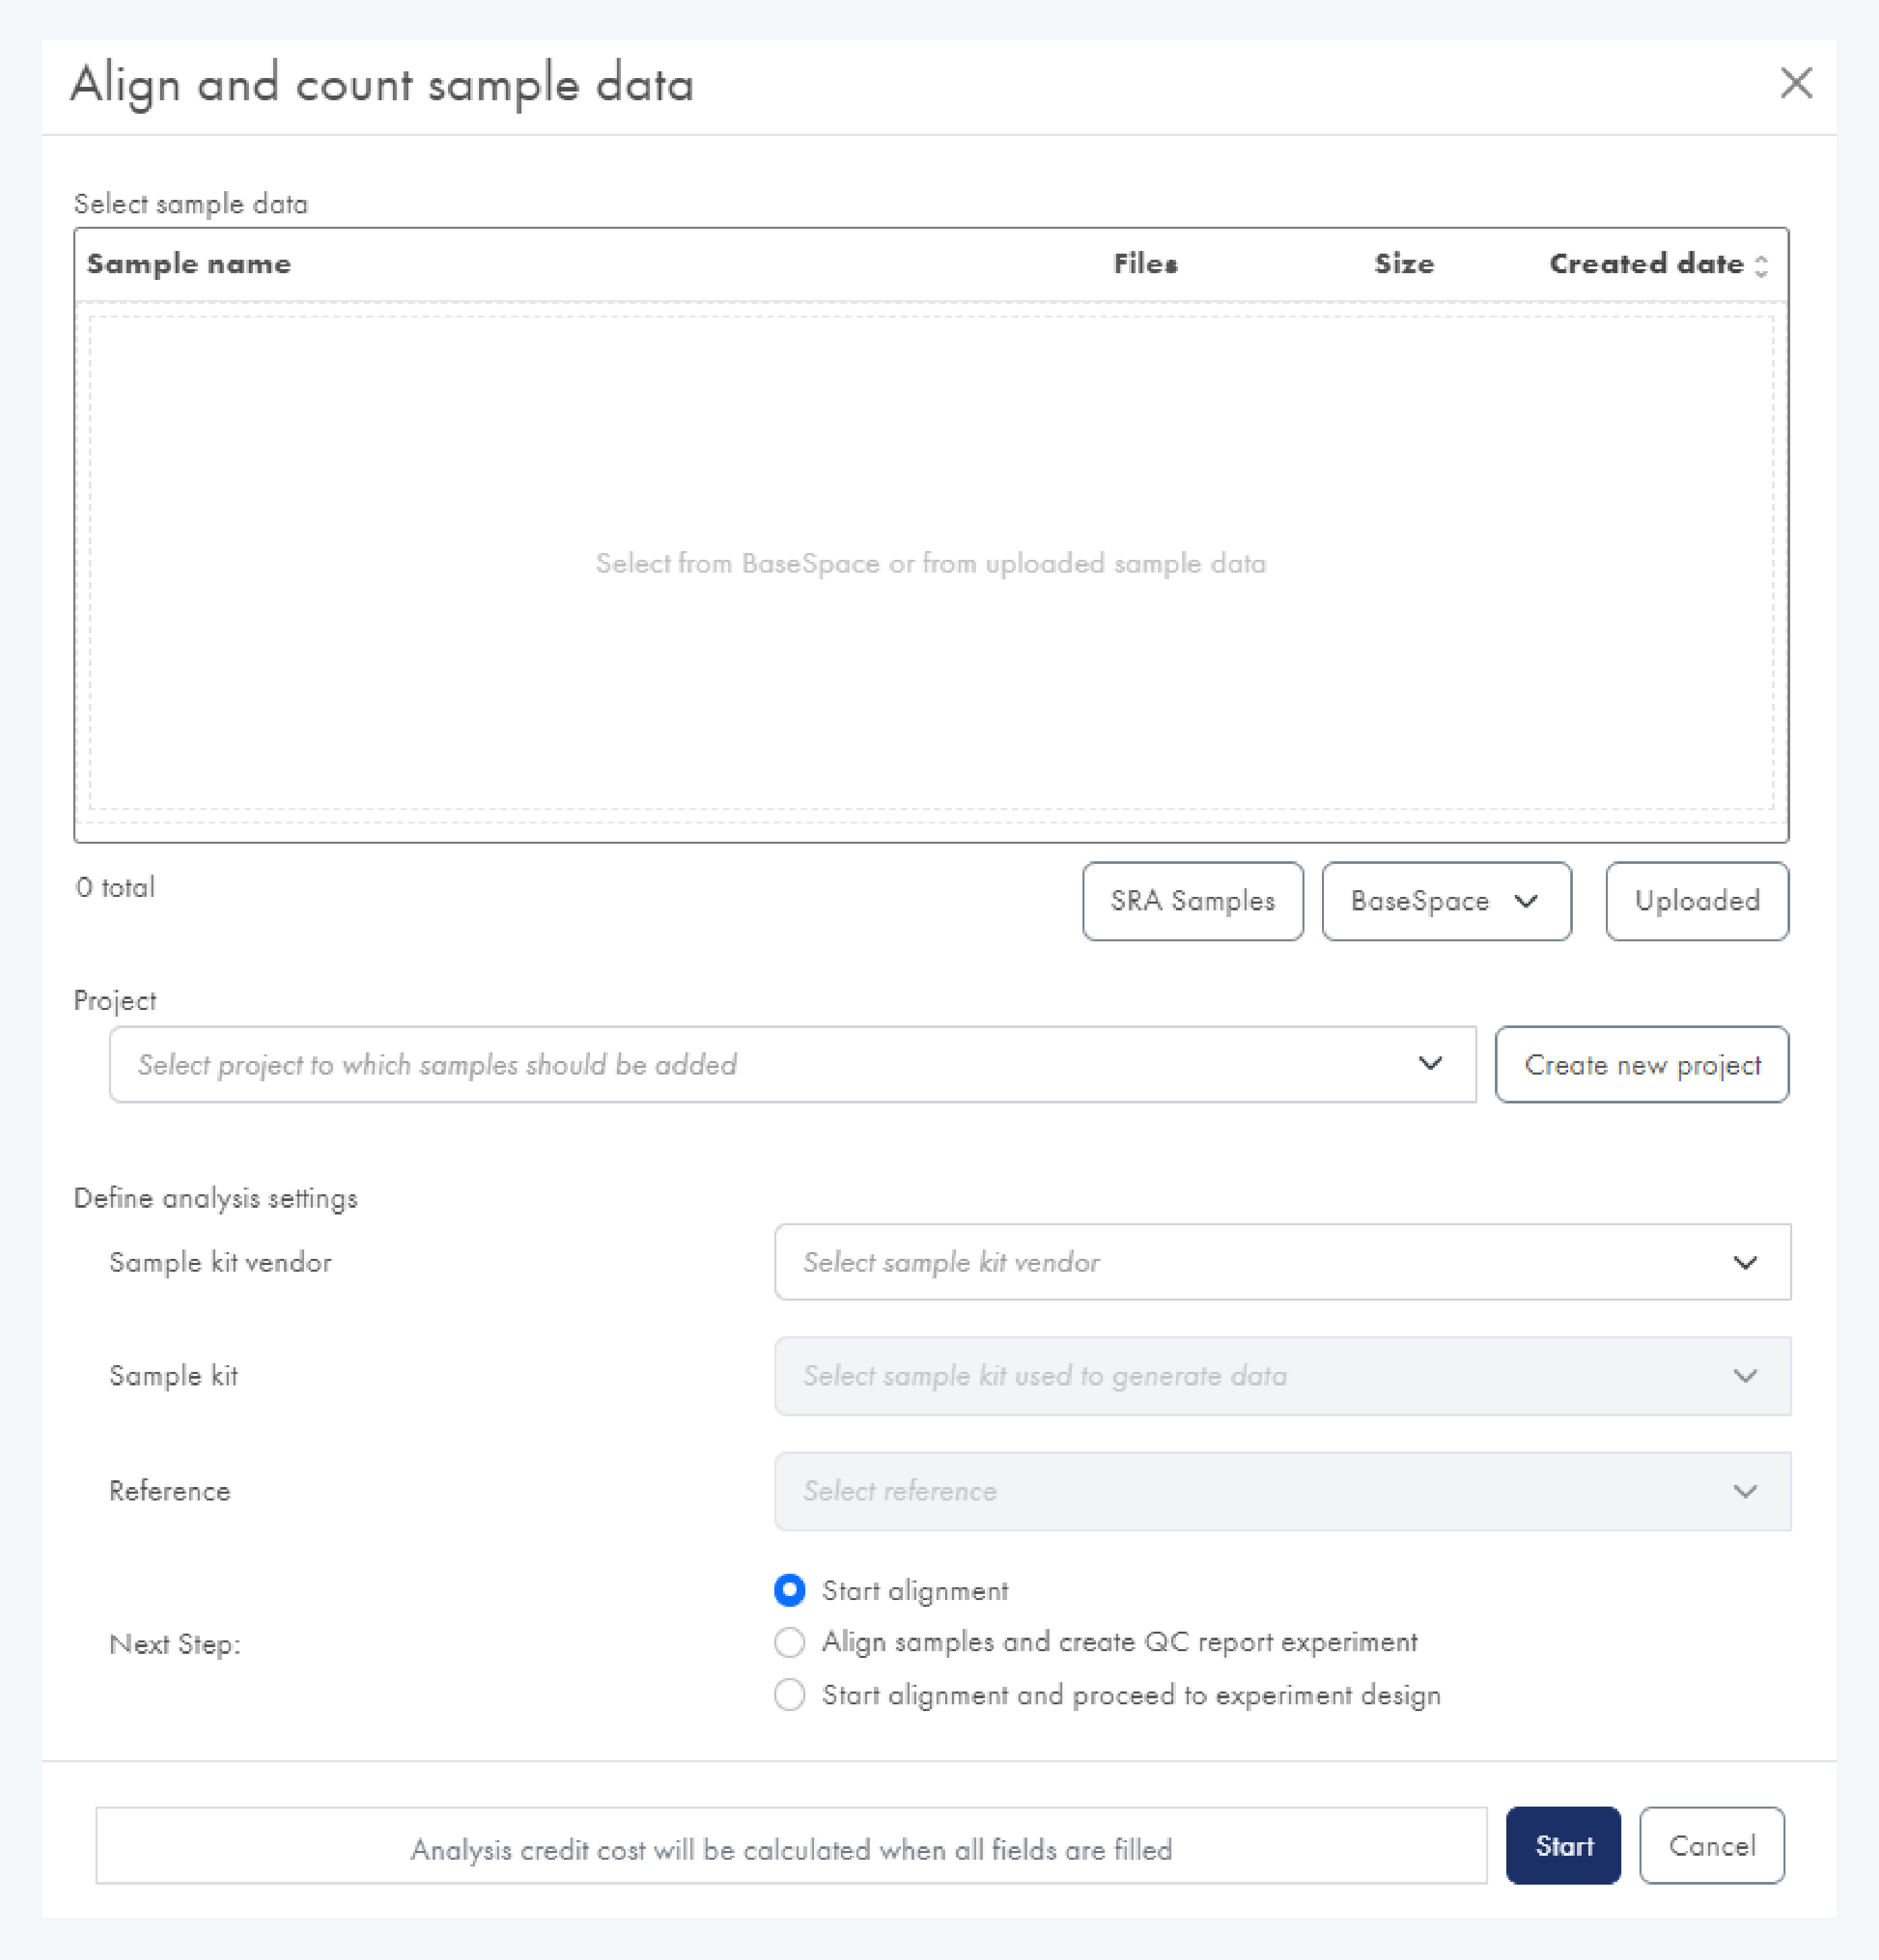The width and height of the screenshot is (1879, 1960).
Task: Click Sample kit vendor chevron arrow
Action: pyautogui.click(x=1745, y=1263)
